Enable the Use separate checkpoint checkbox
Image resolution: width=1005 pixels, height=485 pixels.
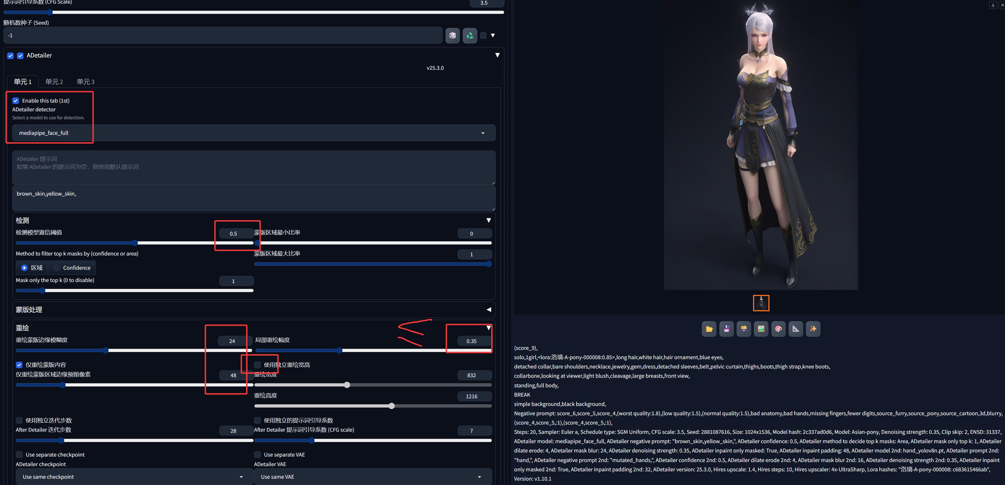(x=19, y=455)
